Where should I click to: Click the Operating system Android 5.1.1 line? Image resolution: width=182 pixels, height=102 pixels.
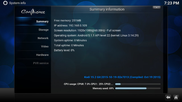pos(96,35)
